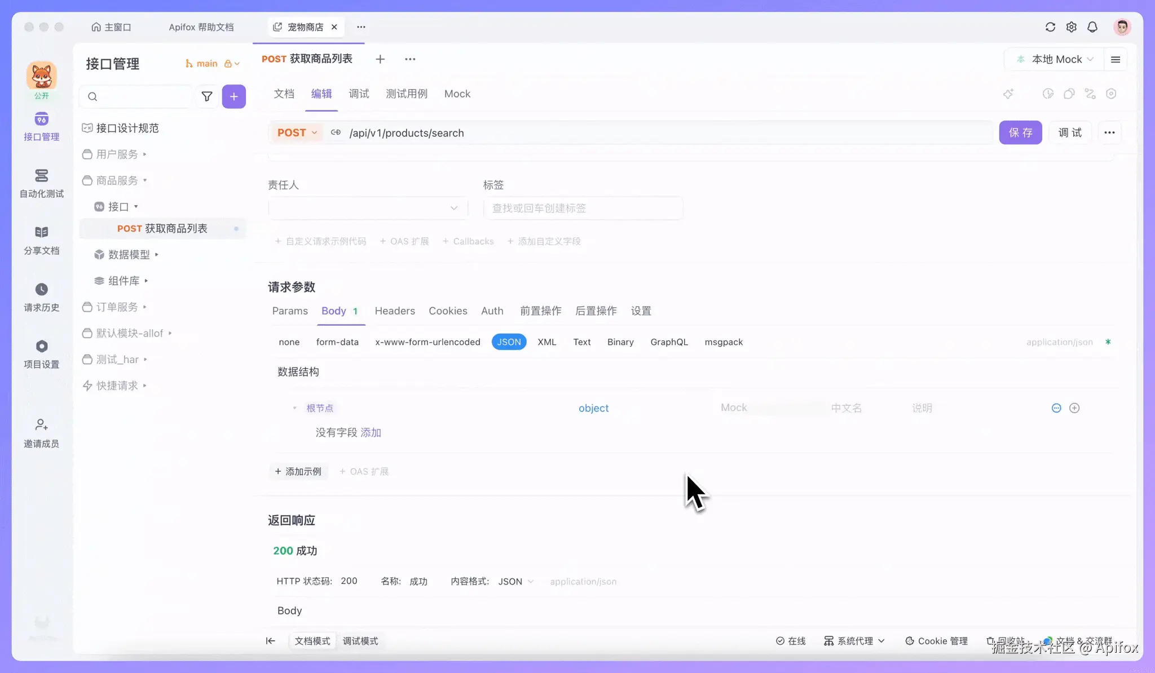Click the purple plus new-item button

233,96
